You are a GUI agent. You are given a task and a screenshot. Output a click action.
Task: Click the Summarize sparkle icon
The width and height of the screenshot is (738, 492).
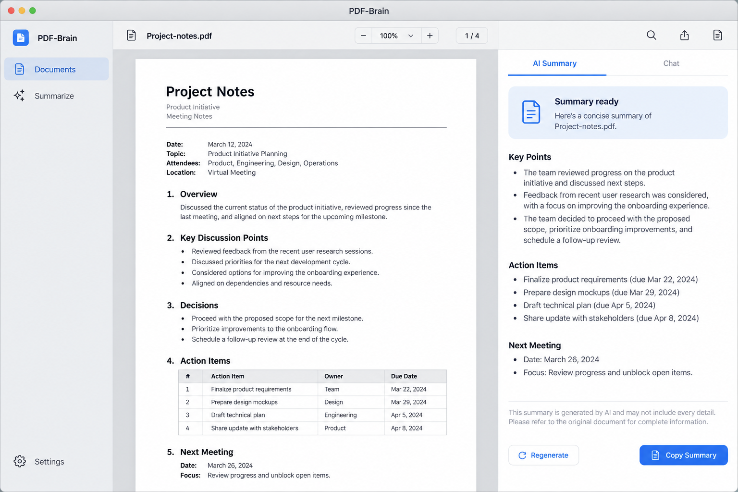coord(19,96)
